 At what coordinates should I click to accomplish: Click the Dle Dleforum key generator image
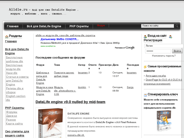click(x=164, y=121)
